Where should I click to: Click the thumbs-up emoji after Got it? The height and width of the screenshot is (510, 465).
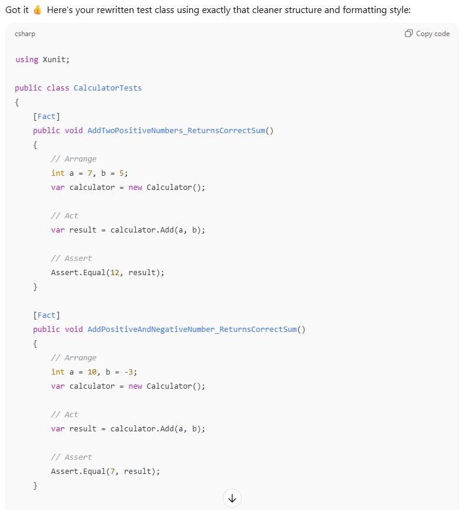pos(38,11)
